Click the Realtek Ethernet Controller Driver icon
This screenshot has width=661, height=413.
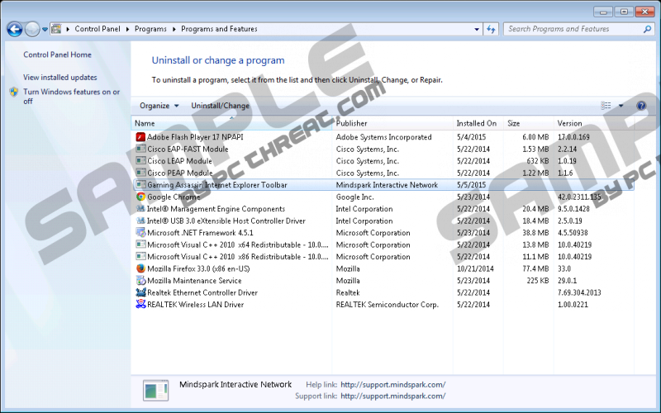(140, 292)
